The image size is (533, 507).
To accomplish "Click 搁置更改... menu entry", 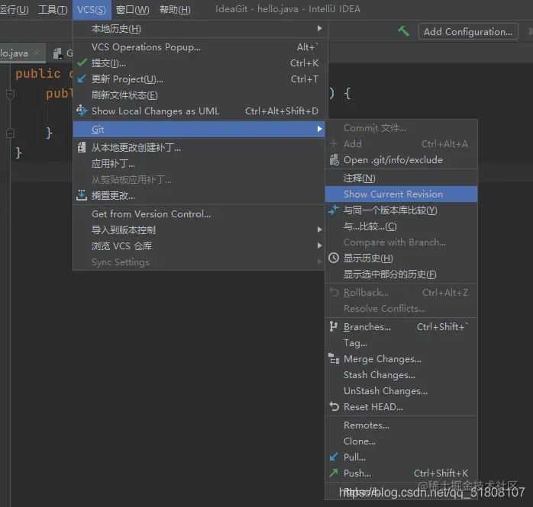I will click(199, 195).
